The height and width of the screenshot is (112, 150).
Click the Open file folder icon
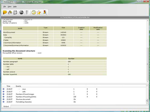pos(5,12)
